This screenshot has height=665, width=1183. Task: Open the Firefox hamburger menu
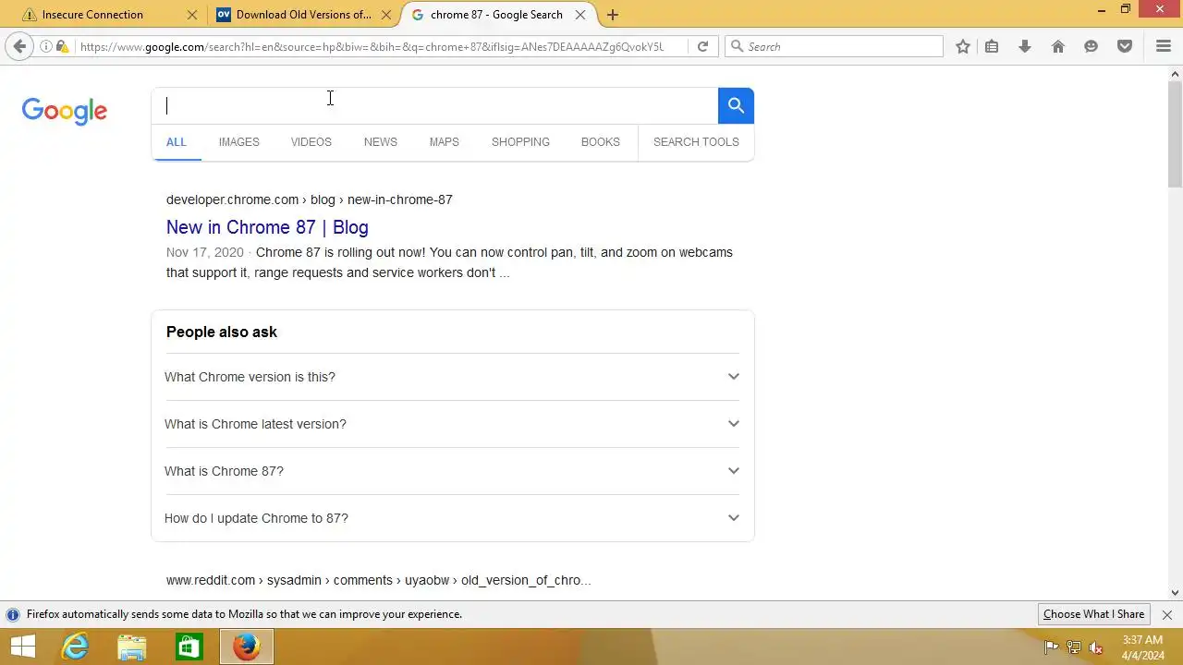click(x=1164, y=46)
